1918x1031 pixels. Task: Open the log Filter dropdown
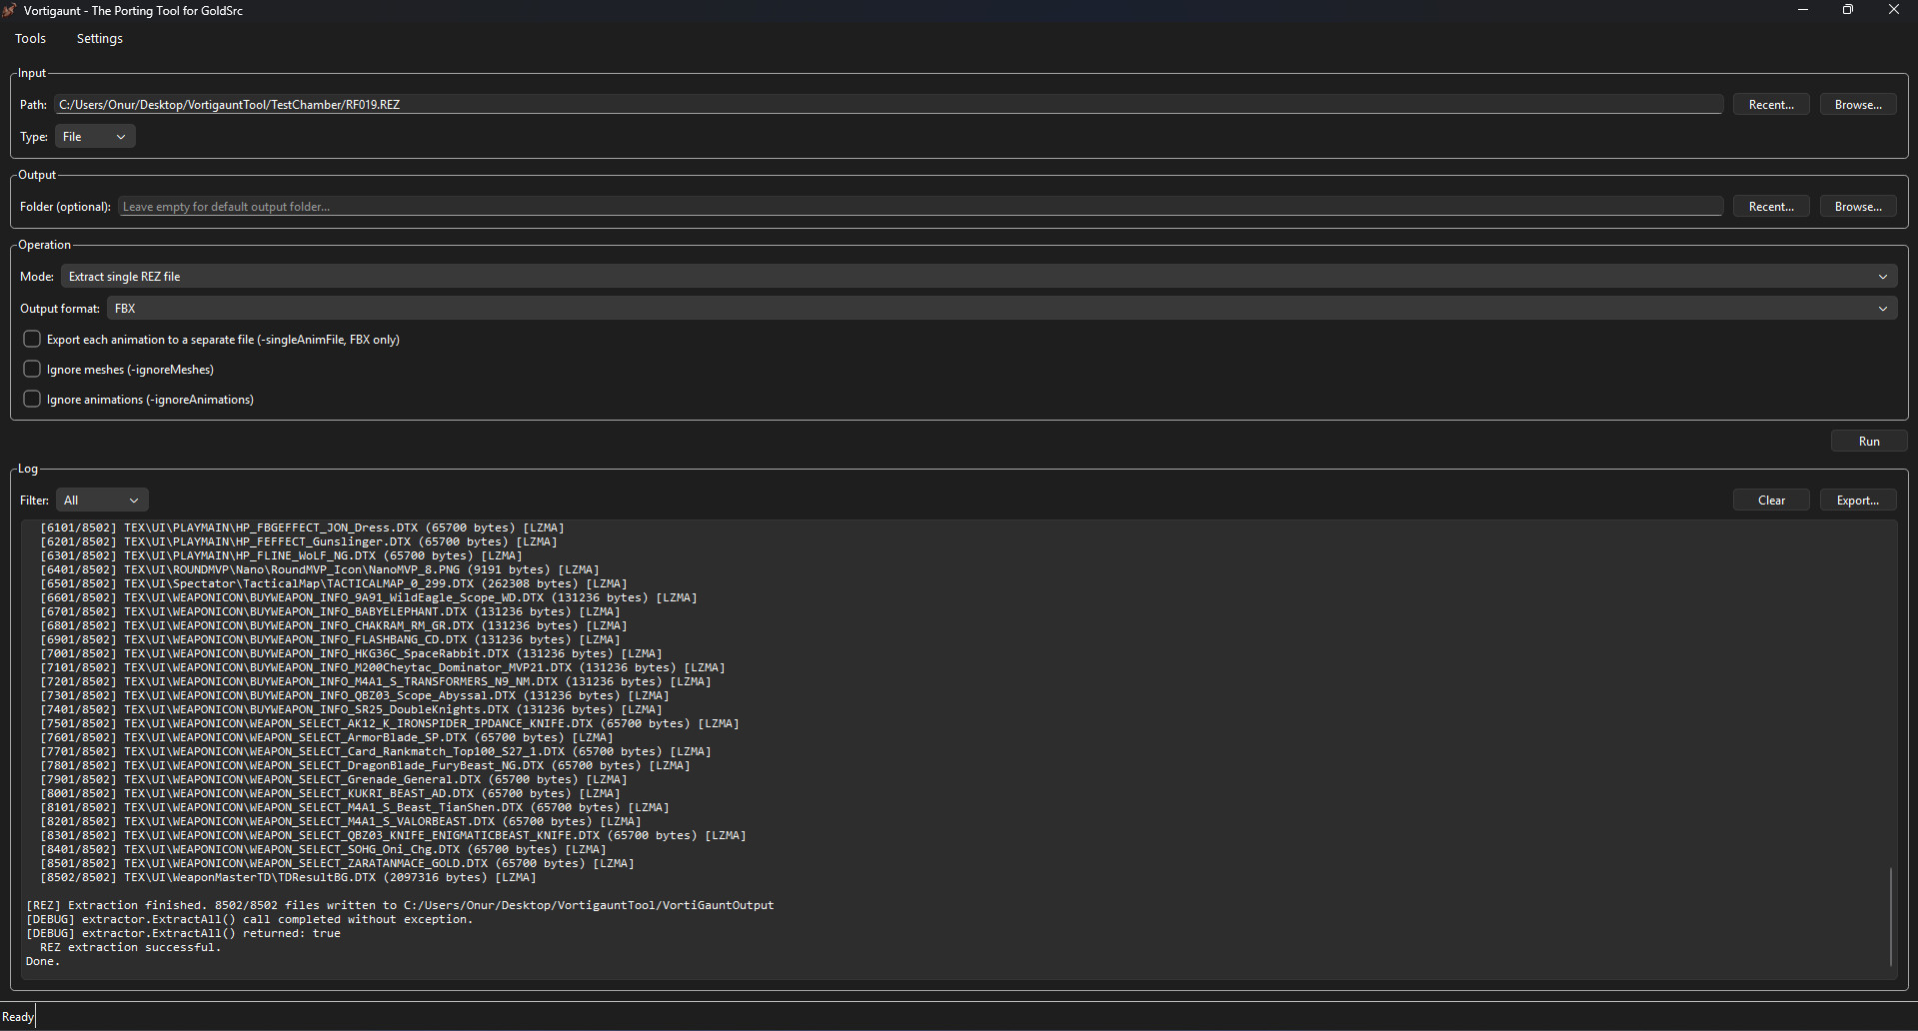tap(102, 501)
